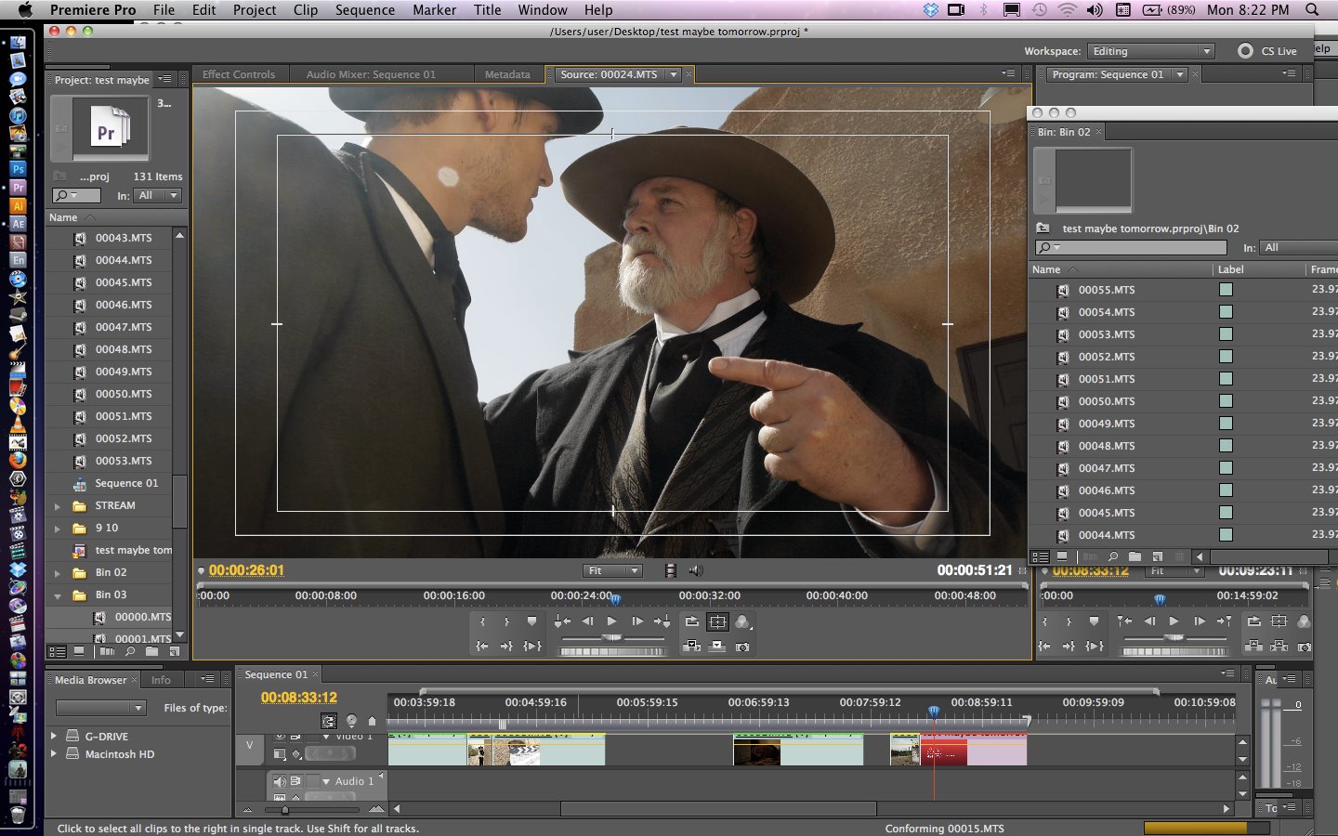Toggle take audio speaker icon in Source
1338x836 pixels.
click(x=695, y=570)
